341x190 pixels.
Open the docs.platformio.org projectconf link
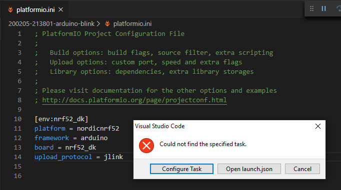point(134,100)
